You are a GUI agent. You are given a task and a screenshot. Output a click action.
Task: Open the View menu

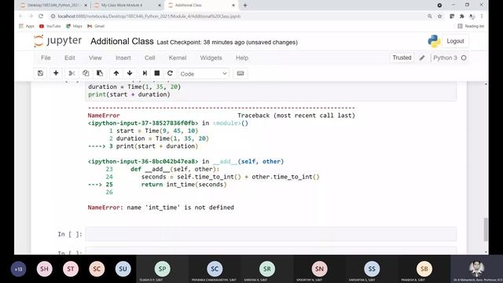[x=95, y=57]
